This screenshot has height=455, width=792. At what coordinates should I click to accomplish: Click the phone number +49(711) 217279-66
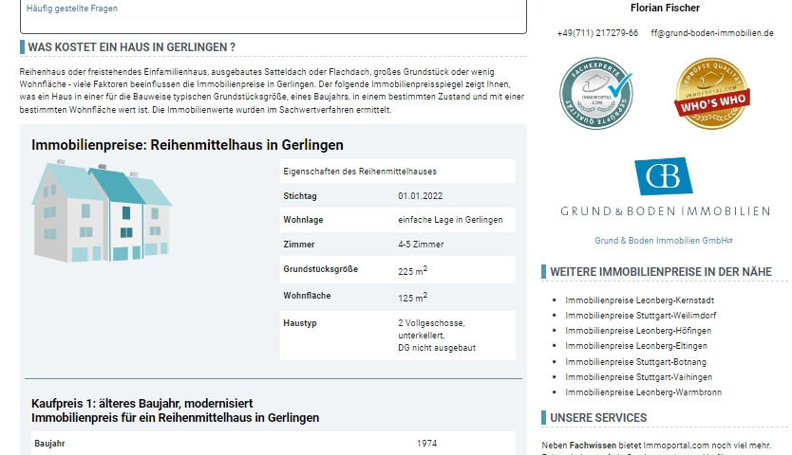pos(597,33)
